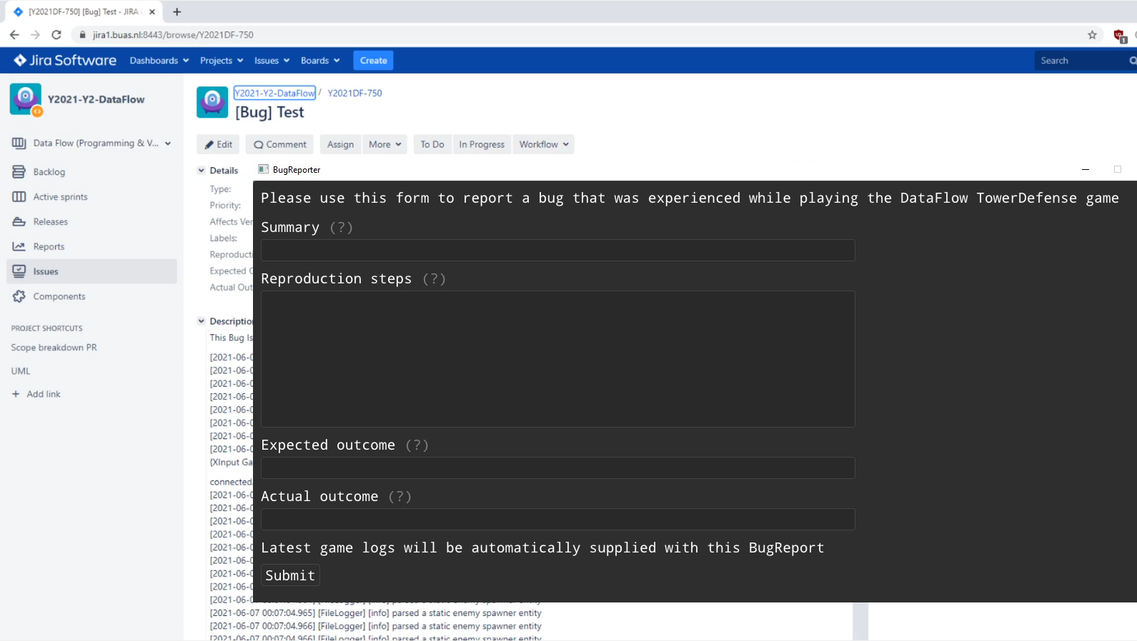The width and height of the screenshot is (1137, 641).
Task: Reload the page with the refresh icon
Action: (56, 34)
